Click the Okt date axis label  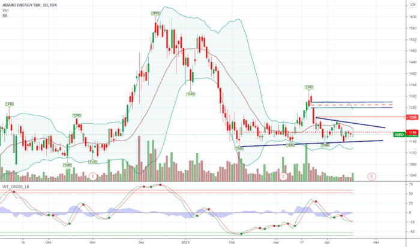[x=49, y=242]
